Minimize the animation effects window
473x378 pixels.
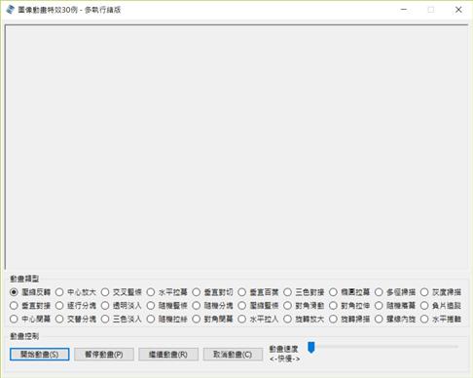[404, 10]
